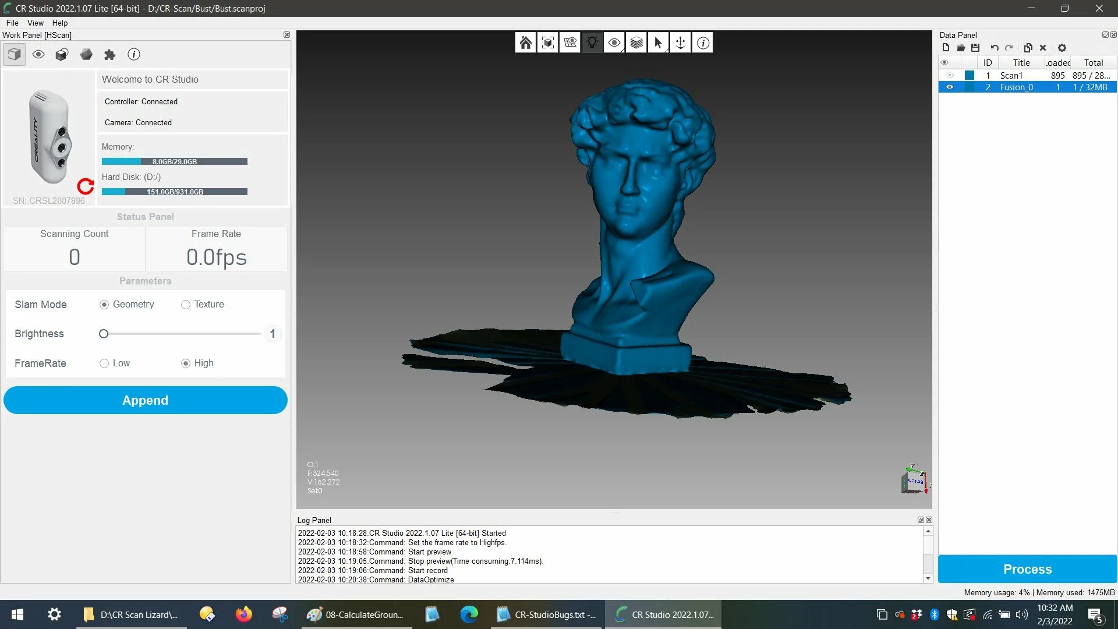Open the pointer selection tool dropdown
Screen dimensions: 1118x629
[x=659, y=43]
